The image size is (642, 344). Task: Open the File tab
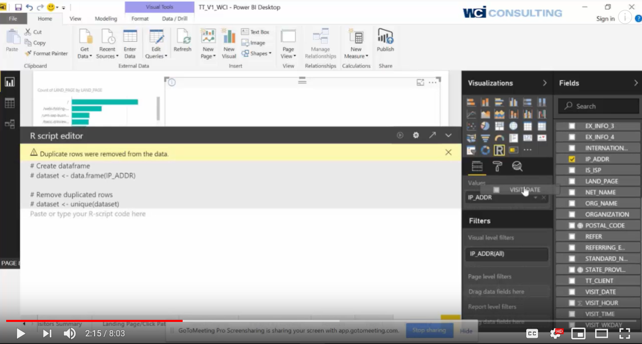[13, 18]
